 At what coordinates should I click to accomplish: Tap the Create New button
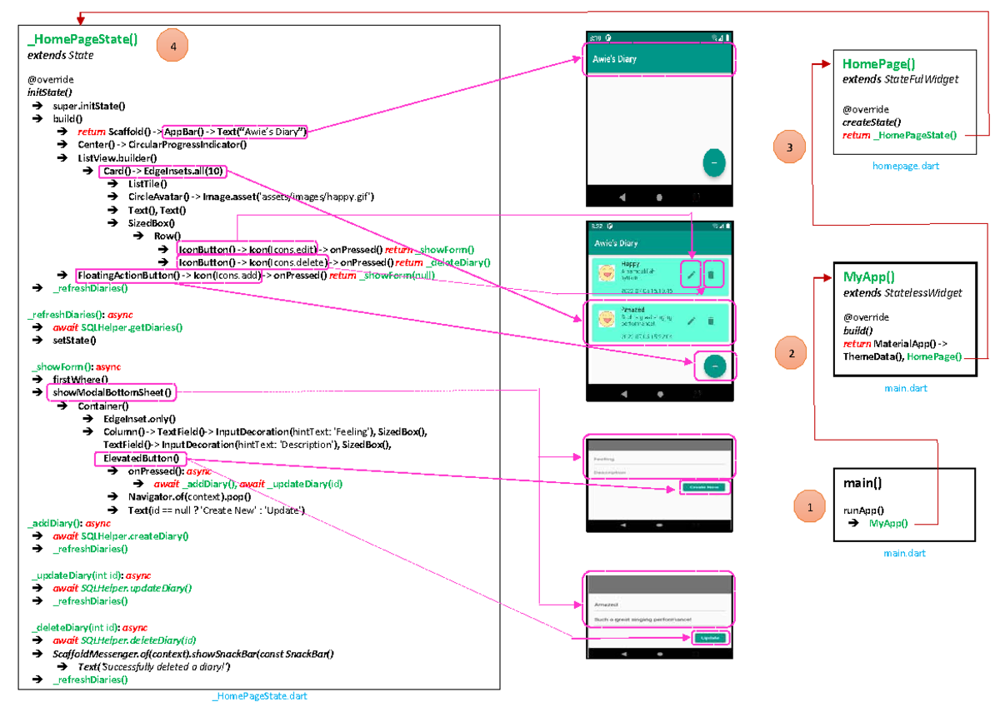click(704, 487)
